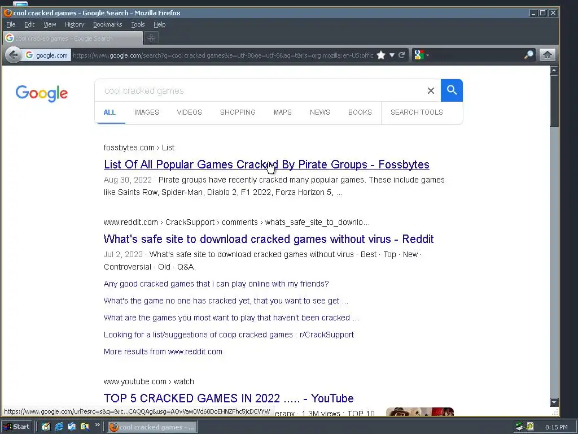Click the vertical scrollbar thumb
This screenshot has height=434, width=578.
pos(554,101)
